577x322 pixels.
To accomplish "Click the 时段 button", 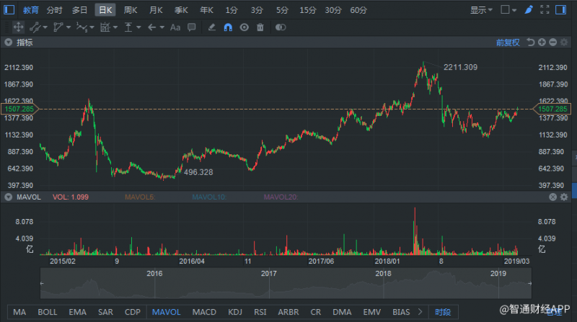I will [x=442, y=312].
